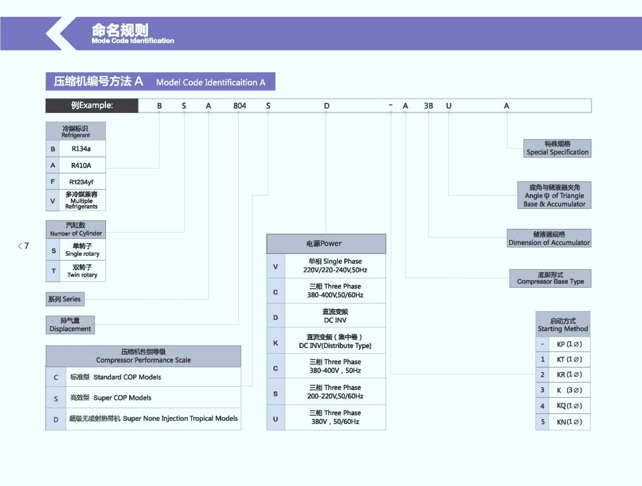This screenshot has height=486, width=642.
Task: Click the Dimension of Accumulator label
Action: pyautogui.click(x=549, y=238)
